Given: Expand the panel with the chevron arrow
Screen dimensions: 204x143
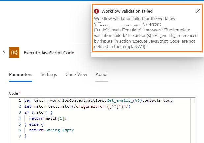Looking at the screenshot, I should (4, 53).
